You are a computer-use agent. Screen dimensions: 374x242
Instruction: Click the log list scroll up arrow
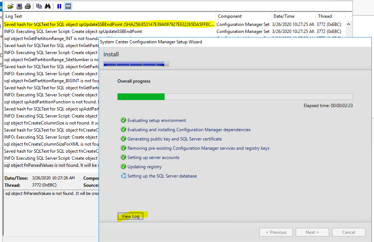348,24
